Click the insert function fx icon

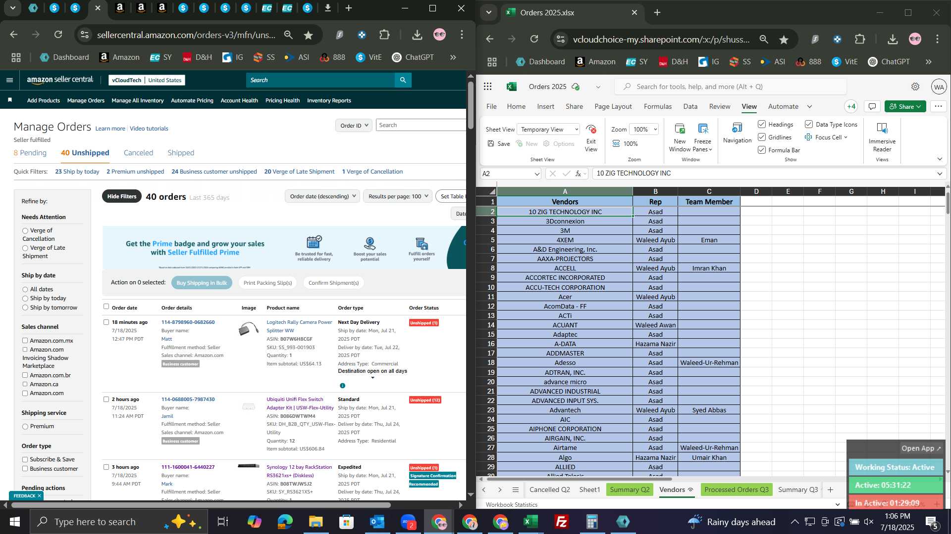click(578, 174)
